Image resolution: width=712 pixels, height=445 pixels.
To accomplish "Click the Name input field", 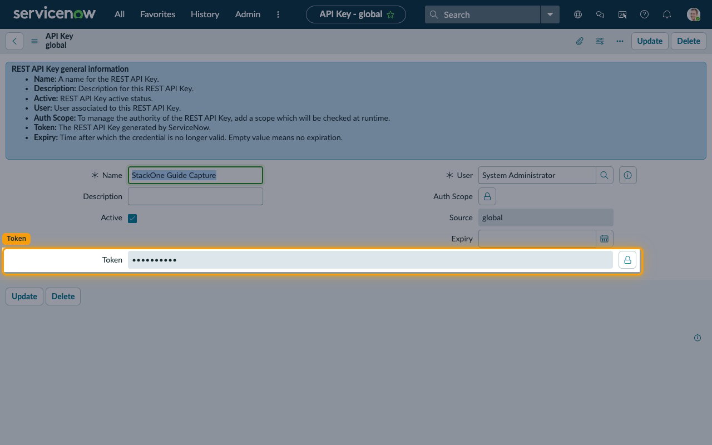I will pyautogui.click(x=195, y=175).
